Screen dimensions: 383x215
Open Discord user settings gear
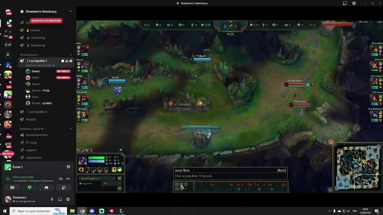68,199
